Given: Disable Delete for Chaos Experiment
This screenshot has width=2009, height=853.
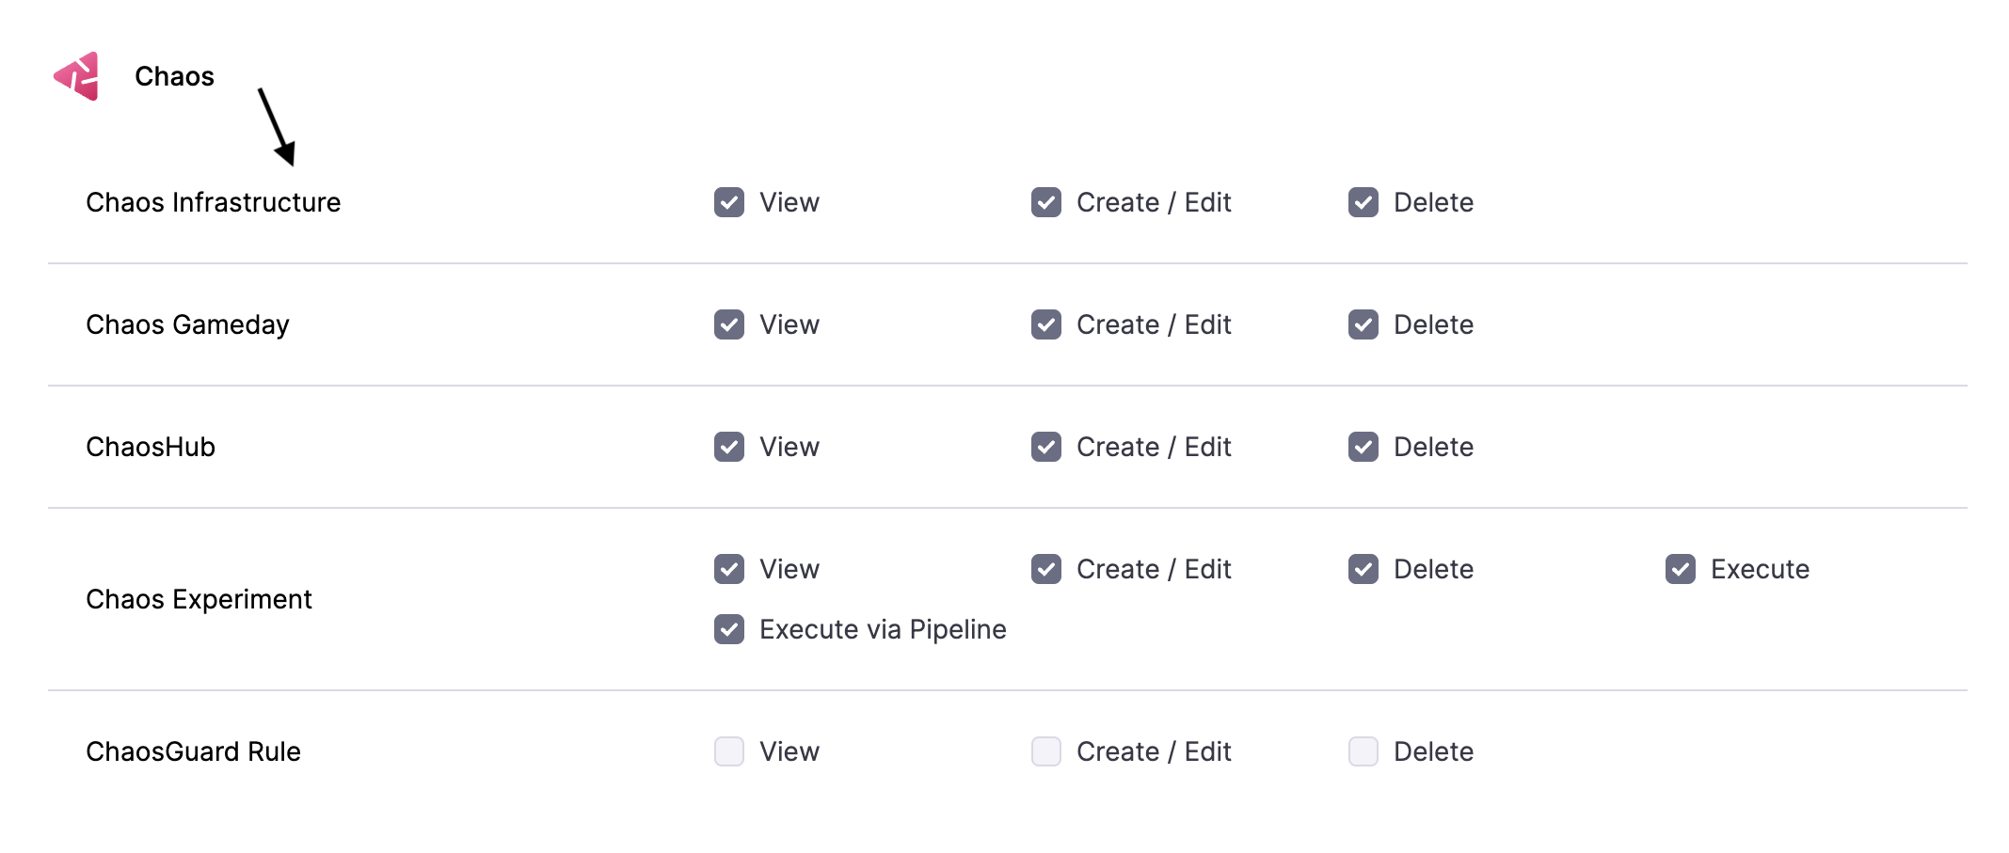Looking at the screenshot, I should [1363, 569].
